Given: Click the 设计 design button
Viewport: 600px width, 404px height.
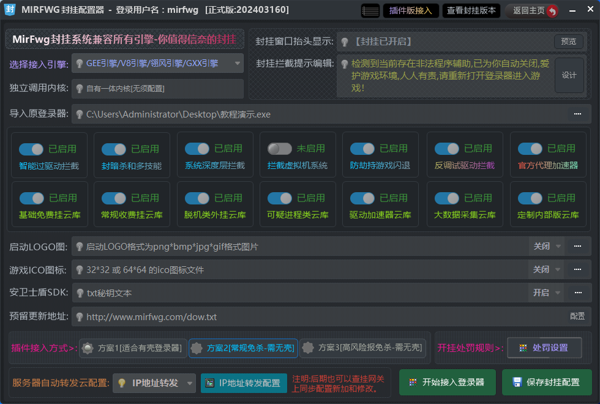Looking at the screenshot, I should coord(569,75).
